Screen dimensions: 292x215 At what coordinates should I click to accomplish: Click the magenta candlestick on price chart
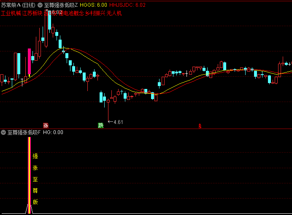[29, 62]
